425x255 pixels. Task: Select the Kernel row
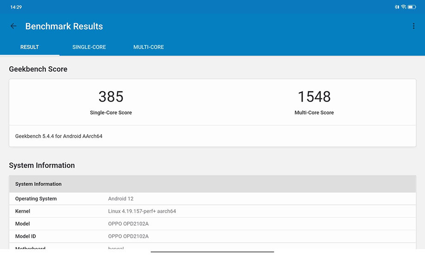[212, 211]
